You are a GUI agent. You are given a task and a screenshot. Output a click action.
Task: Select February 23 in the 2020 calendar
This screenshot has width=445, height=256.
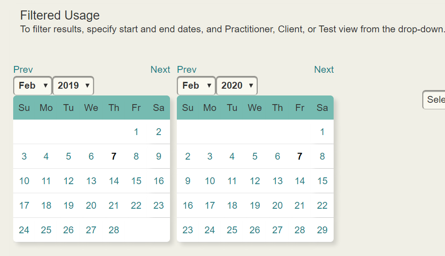188,230
